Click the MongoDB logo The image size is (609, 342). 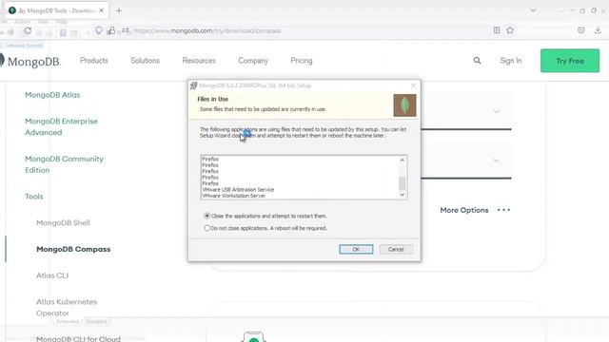(30, 61)
